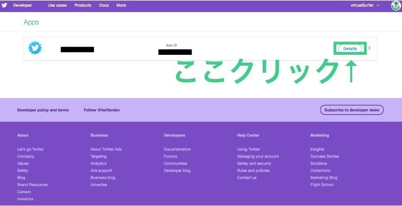This screenshot has width=402, height=206.
Task: Click the Business footer heading
Action: click(x=99, y=135)
